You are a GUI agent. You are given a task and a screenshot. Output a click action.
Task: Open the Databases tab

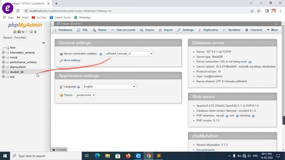(63, 30)
